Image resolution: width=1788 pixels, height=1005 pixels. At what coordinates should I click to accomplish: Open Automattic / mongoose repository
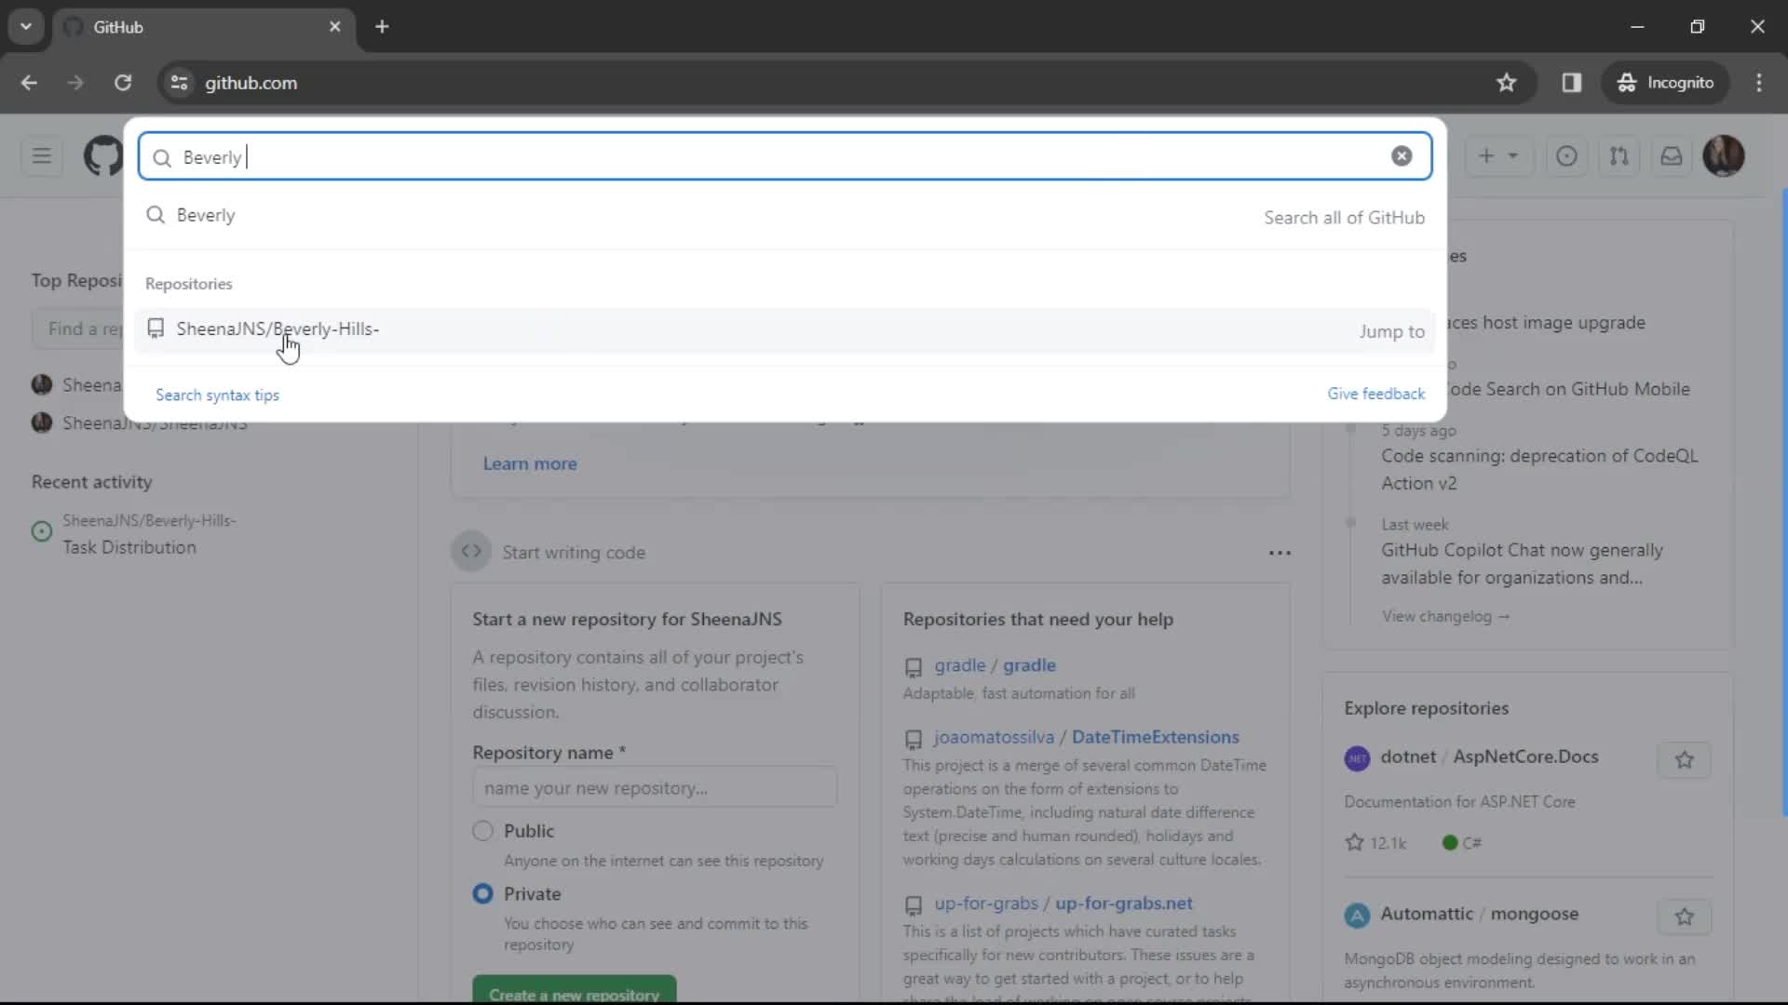pos(1479,914)
